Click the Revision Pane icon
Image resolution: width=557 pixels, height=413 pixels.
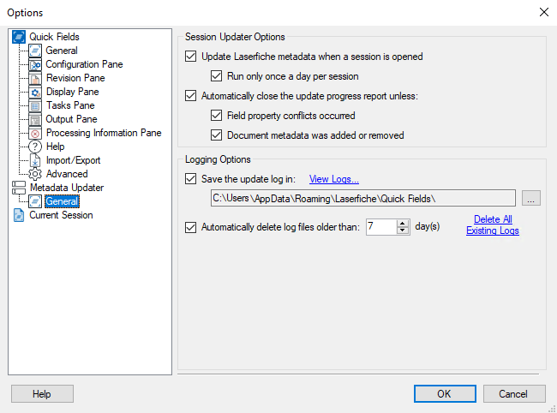[x=35, y=78]
